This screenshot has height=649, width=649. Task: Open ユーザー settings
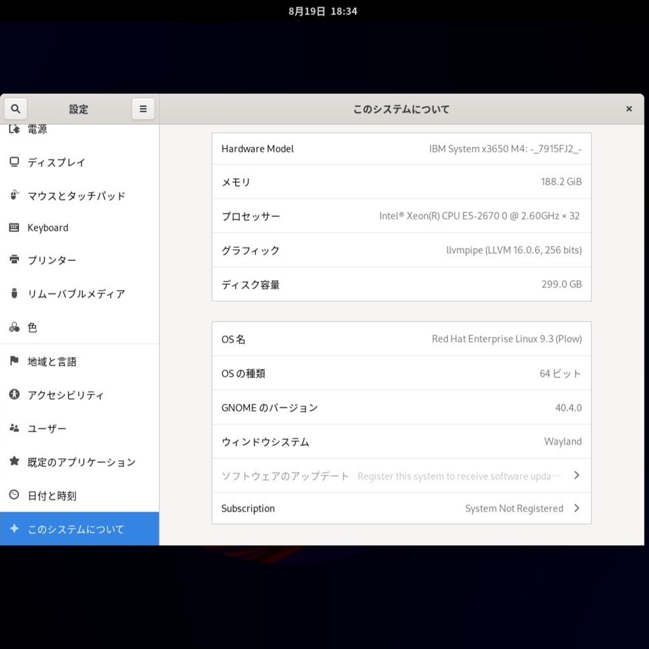(80, 428)
